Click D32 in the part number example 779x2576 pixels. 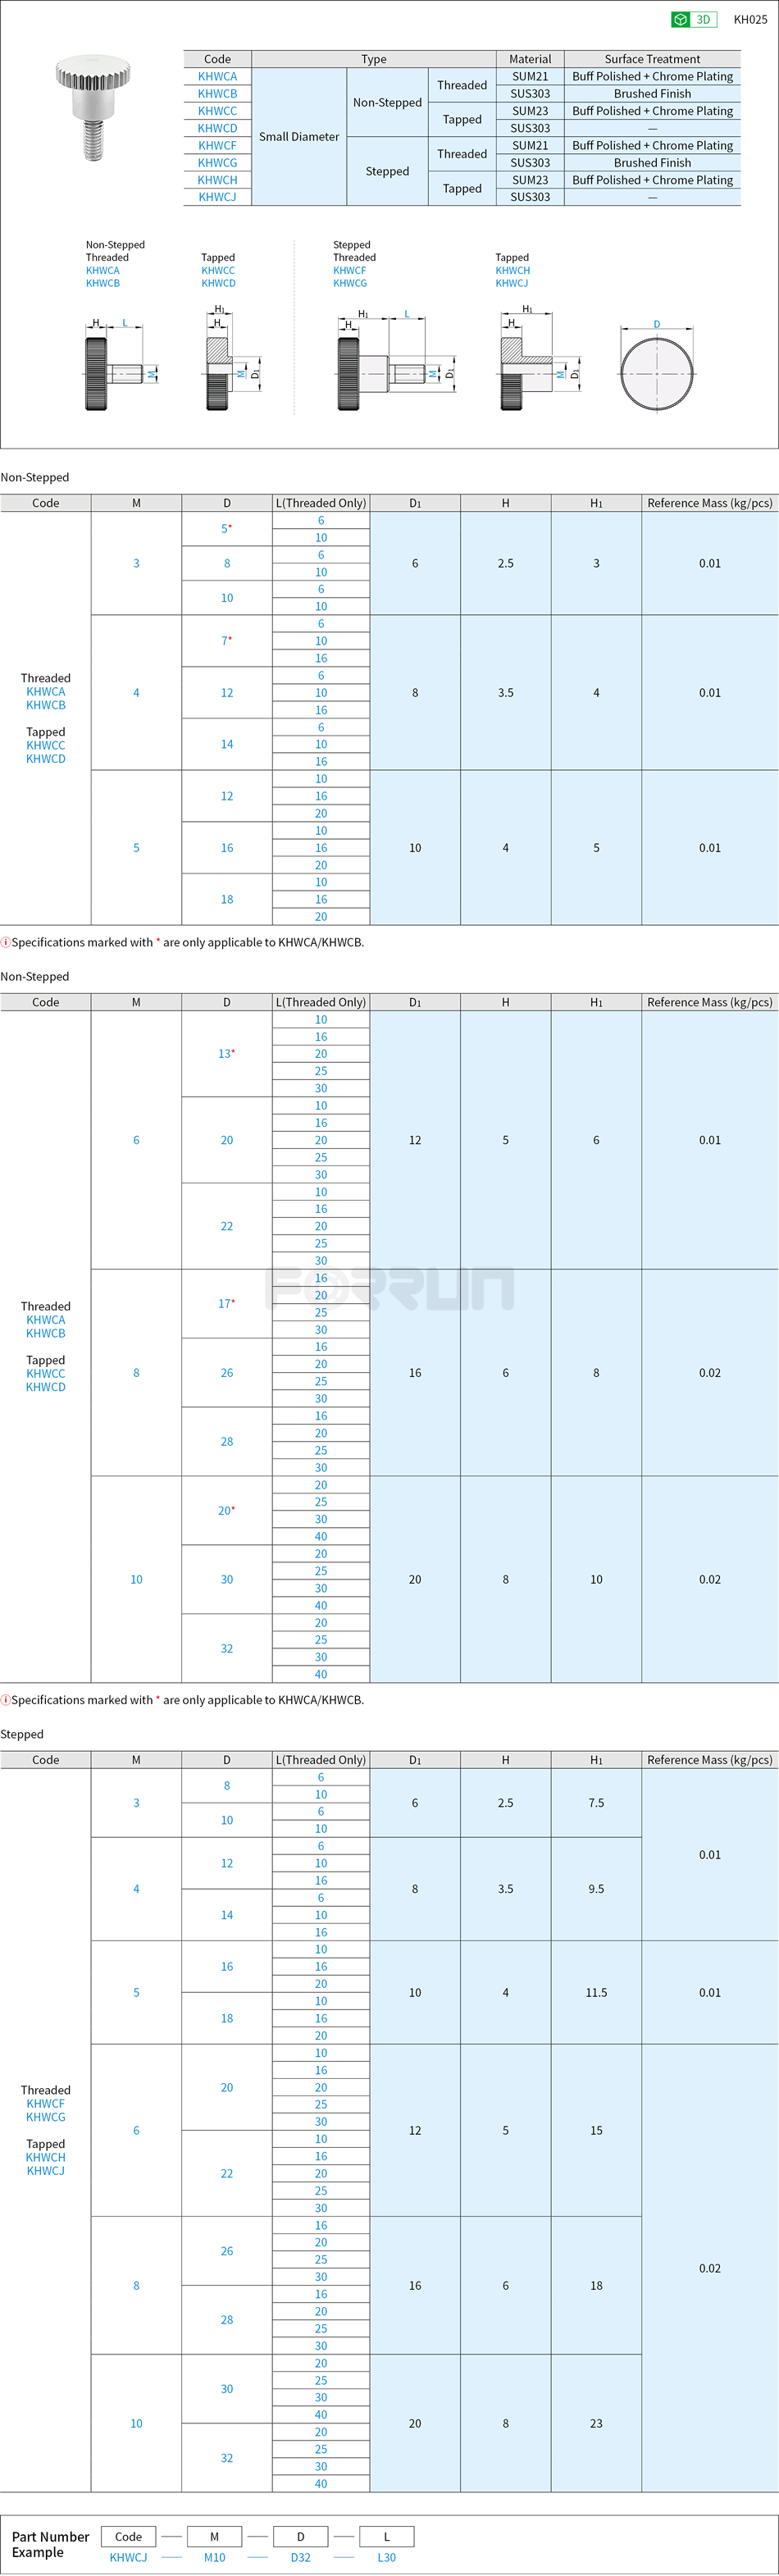coord(300,2557)
